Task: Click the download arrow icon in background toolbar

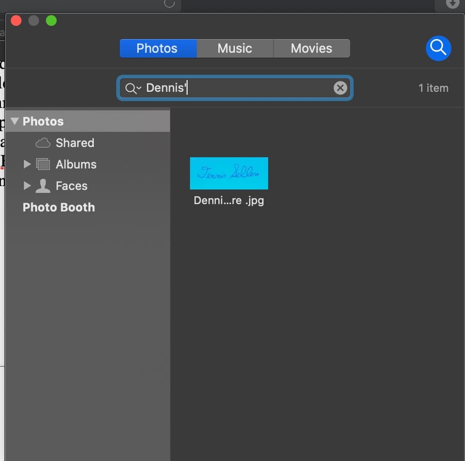Action: [452, 4]
